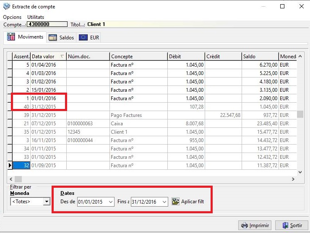Open the Utilitats menu

point(36,17)
